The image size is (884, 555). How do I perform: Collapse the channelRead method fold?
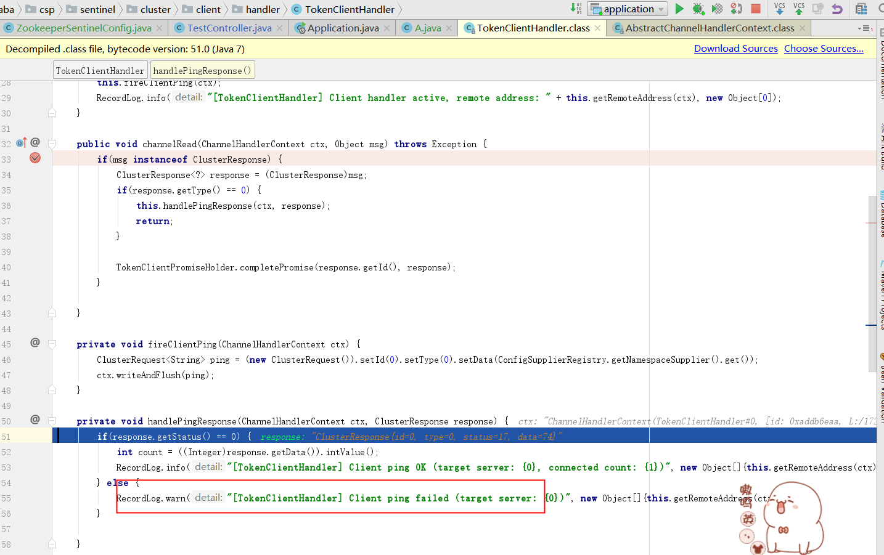click(52, 144)
